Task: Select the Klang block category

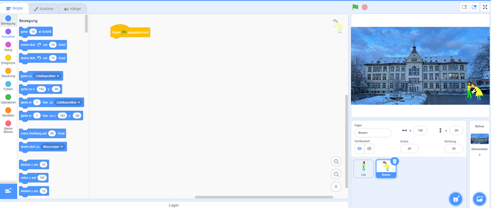Action: [8, 47]
